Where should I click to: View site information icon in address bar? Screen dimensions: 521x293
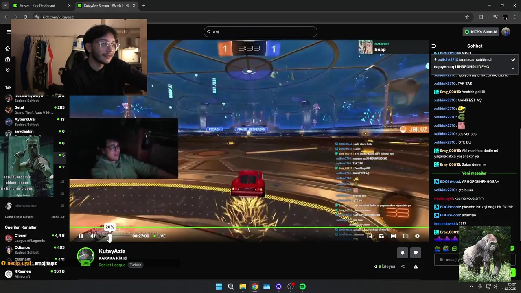tap(37, 17)
